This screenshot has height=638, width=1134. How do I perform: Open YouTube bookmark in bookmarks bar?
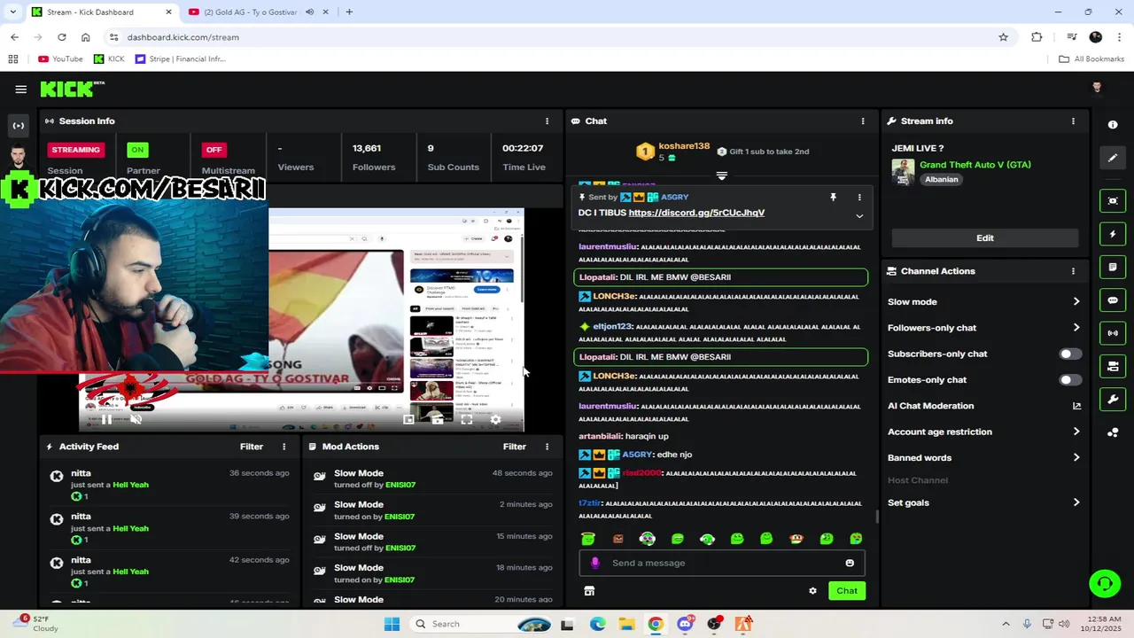[x=60, y=59]
